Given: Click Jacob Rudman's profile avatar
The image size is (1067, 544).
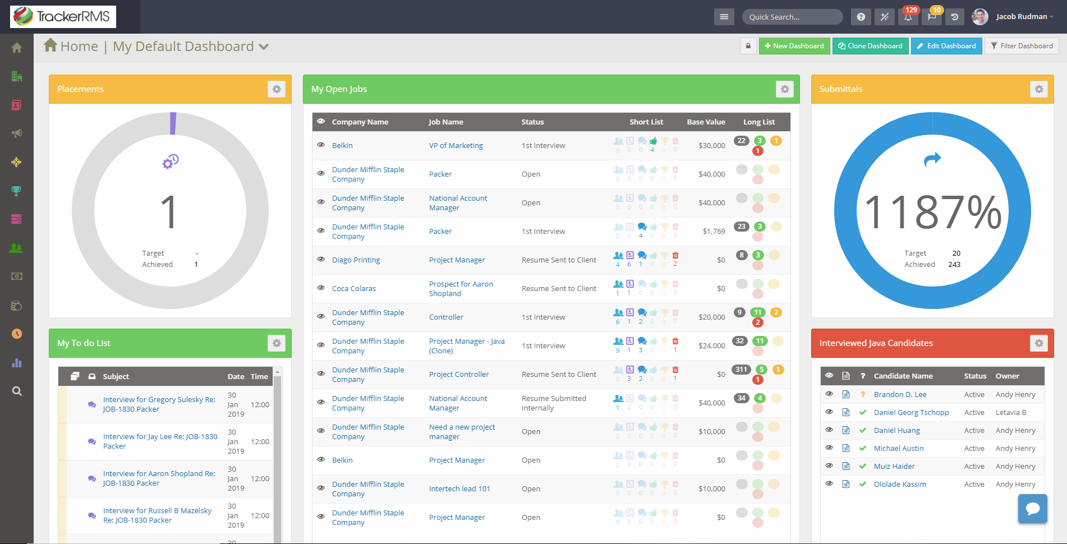Looking at the screenshot, I should click(x=979, y=17).
